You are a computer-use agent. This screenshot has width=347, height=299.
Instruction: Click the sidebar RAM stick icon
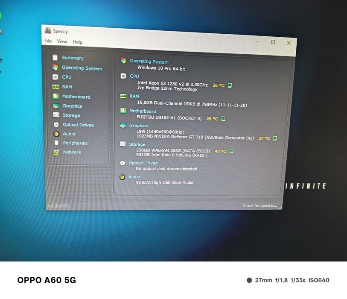pyautogui.click(x=55, y=87)
